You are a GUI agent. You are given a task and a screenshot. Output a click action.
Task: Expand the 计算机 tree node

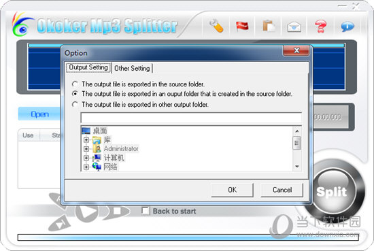point(86,158)
